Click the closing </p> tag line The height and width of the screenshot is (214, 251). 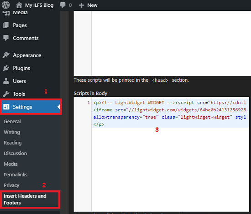point(99,124)
